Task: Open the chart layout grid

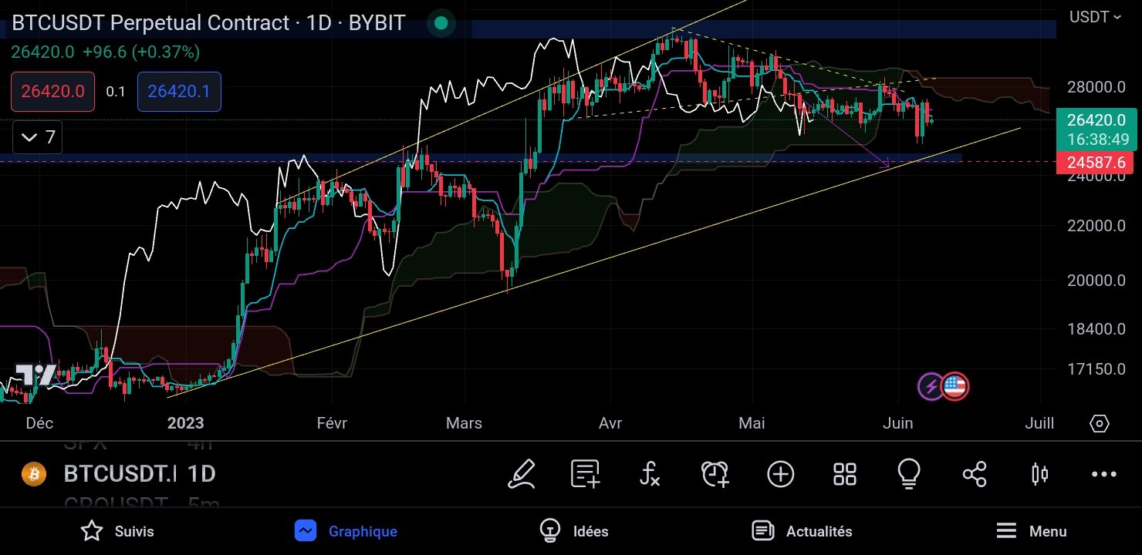Action: coord(845,474)
